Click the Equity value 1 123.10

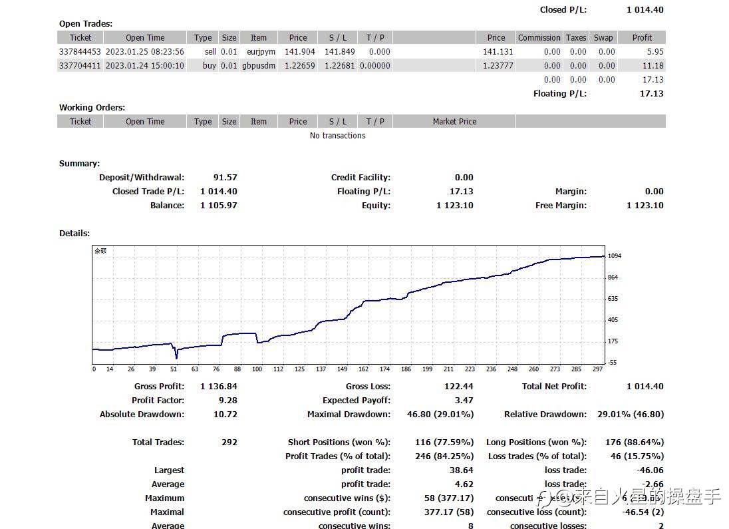pos(455,205)
